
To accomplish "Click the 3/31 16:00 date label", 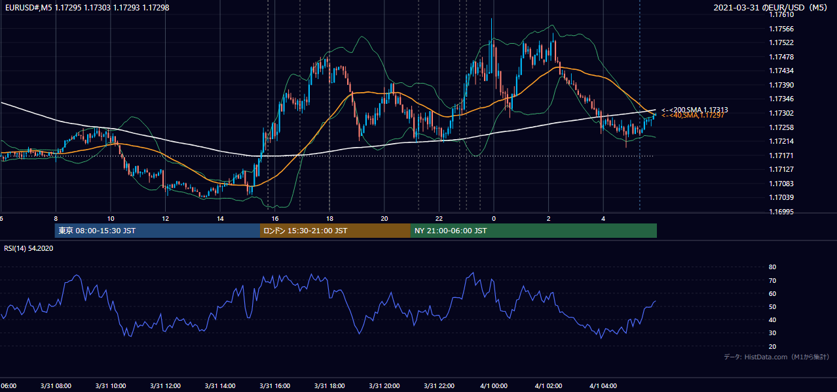I will (x=275, y=386).
